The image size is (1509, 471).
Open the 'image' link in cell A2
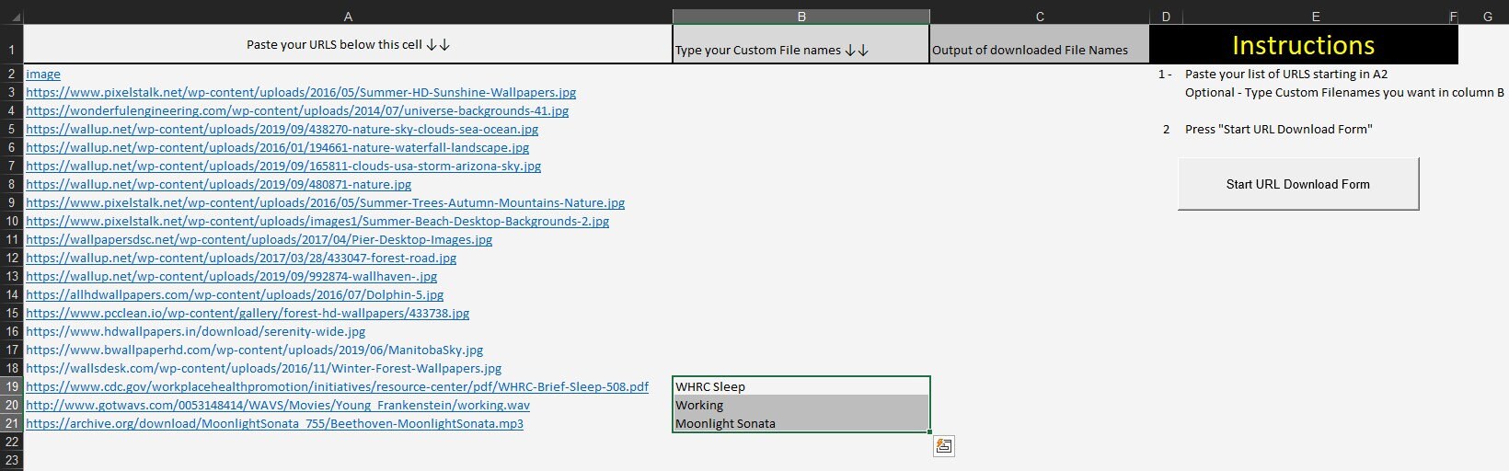43,74
